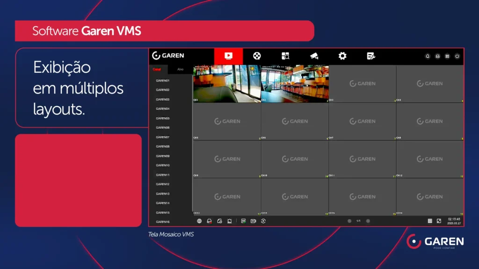
Task: Open the live view tab
Action: pos(228,56)
